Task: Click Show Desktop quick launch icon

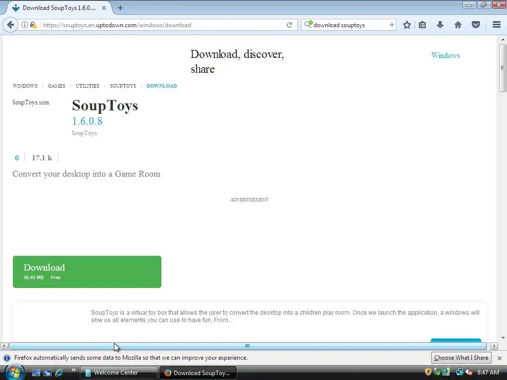Action: pyautogui.click(x=36, y=373)
